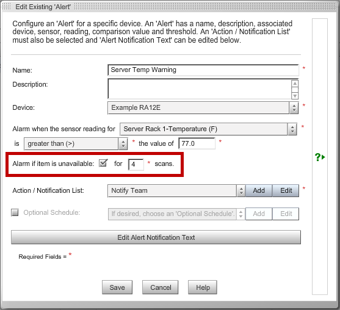
Task: Open the Notify Team notification list dropdown
Action: [176, 191]
